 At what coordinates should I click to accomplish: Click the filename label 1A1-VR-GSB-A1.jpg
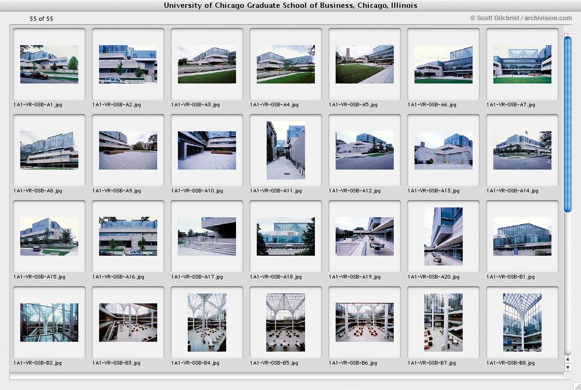click(x=38, y=105)
